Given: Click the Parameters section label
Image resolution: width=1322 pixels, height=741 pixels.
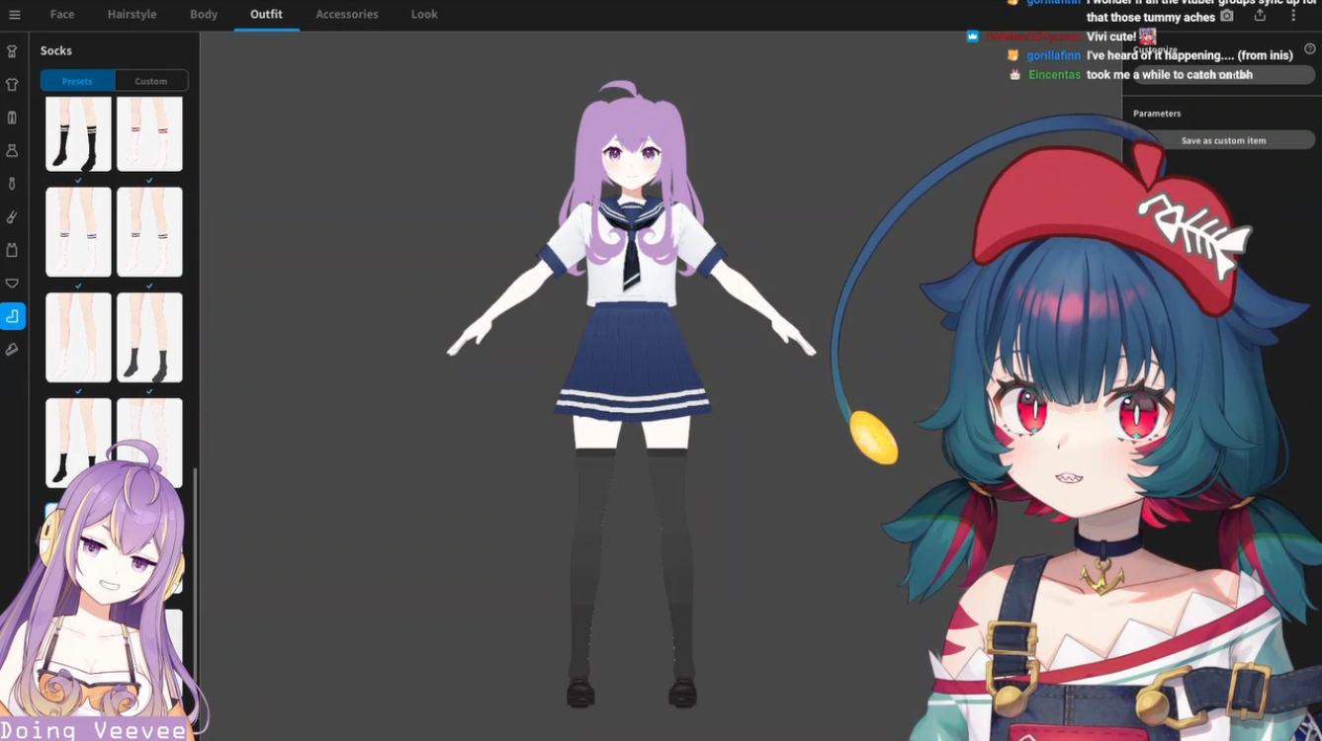Looking at the screenshot, I should click(x=1157, y=114).
